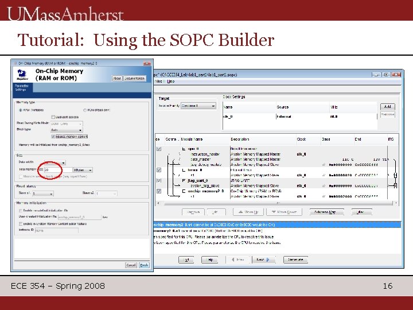The image size is (413, 310).
Task: Click the lock icon beside base 0x00002000
Action: (324, 196)
